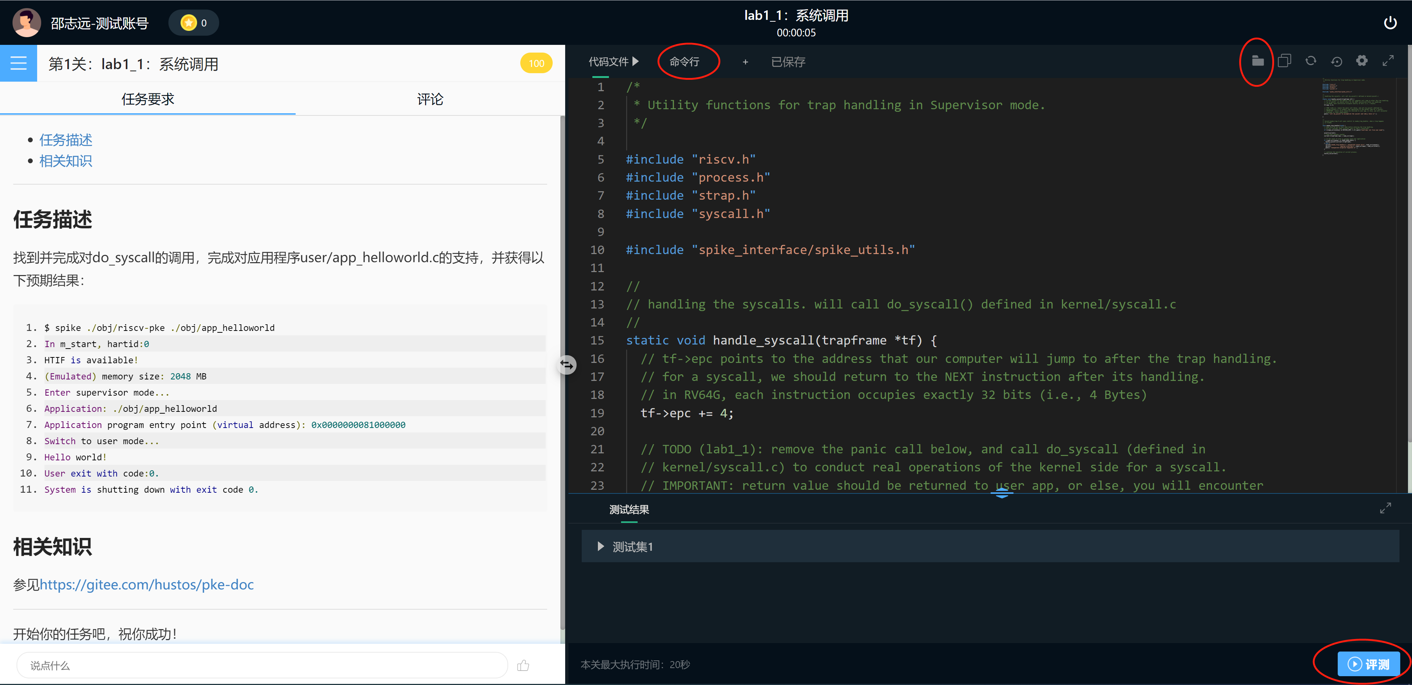Image resolution: width=1412 pixels, height=685 pixels.
Task: Click the username 邵志远-测试账号
Action: (99, 23)
